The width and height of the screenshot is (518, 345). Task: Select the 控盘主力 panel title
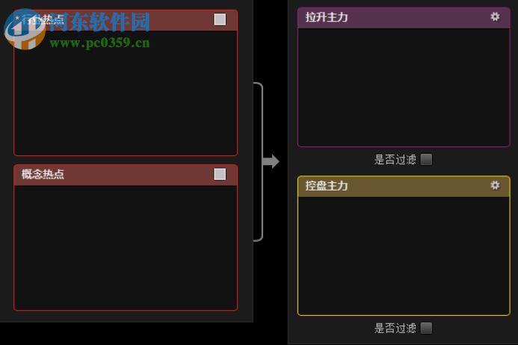tap(327, 185)
